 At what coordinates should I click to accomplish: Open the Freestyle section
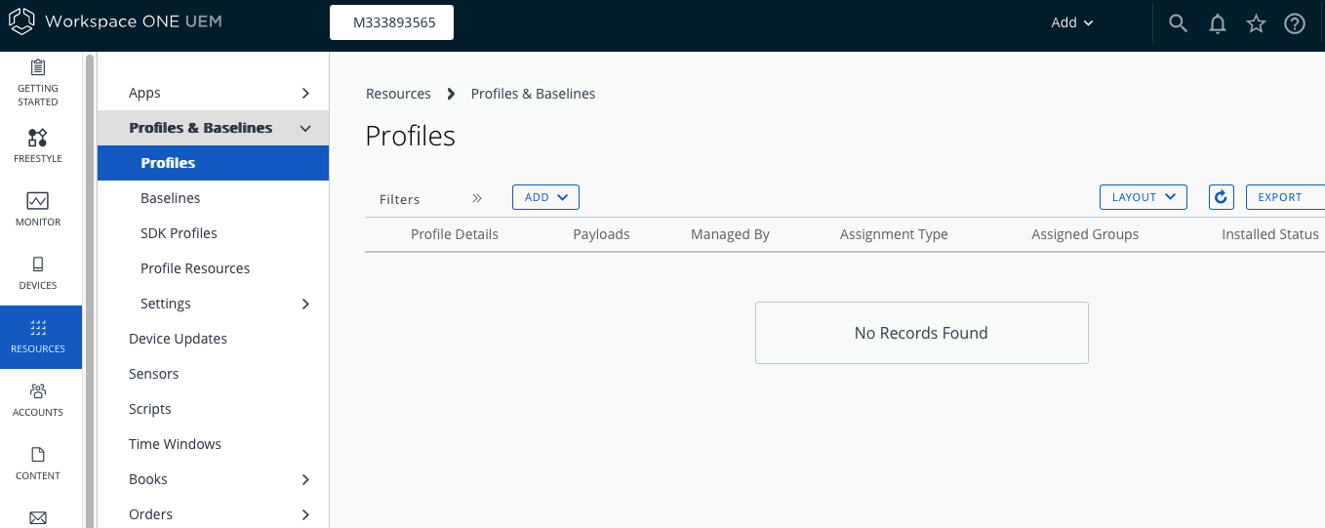pyautogui.click(x=38, y=145)
